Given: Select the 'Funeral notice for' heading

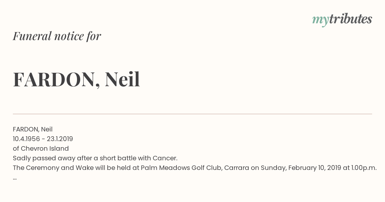Looking at the screenshot, I should 57,36.
